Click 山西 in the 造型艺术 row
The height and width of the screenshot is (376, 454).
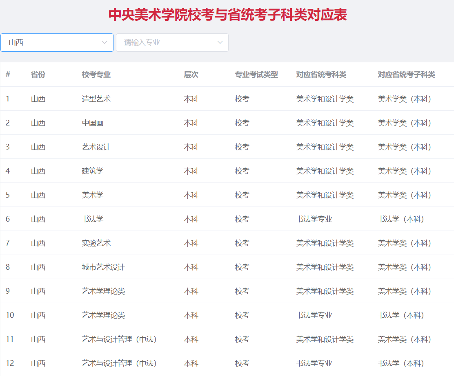click(38, 99)
